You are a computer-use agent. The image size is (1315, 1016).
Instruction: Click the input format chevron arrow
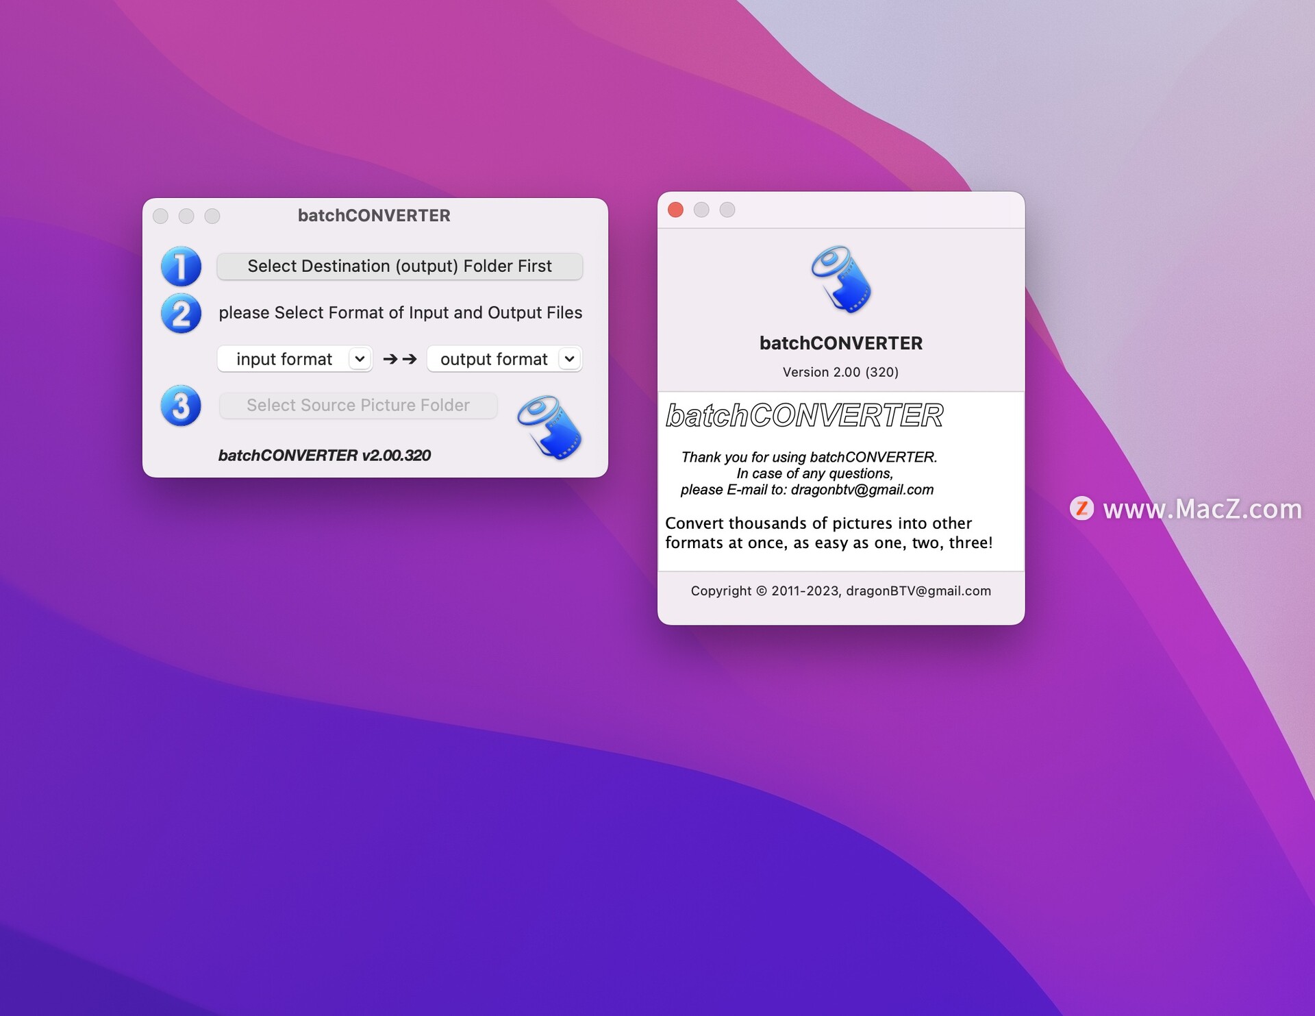point(360,359)
